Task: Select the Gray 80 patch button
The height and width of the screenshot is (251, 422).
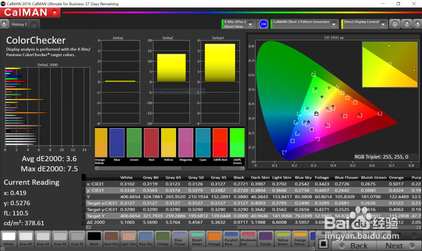Action: pyautogui.click(x=26, y=239)
